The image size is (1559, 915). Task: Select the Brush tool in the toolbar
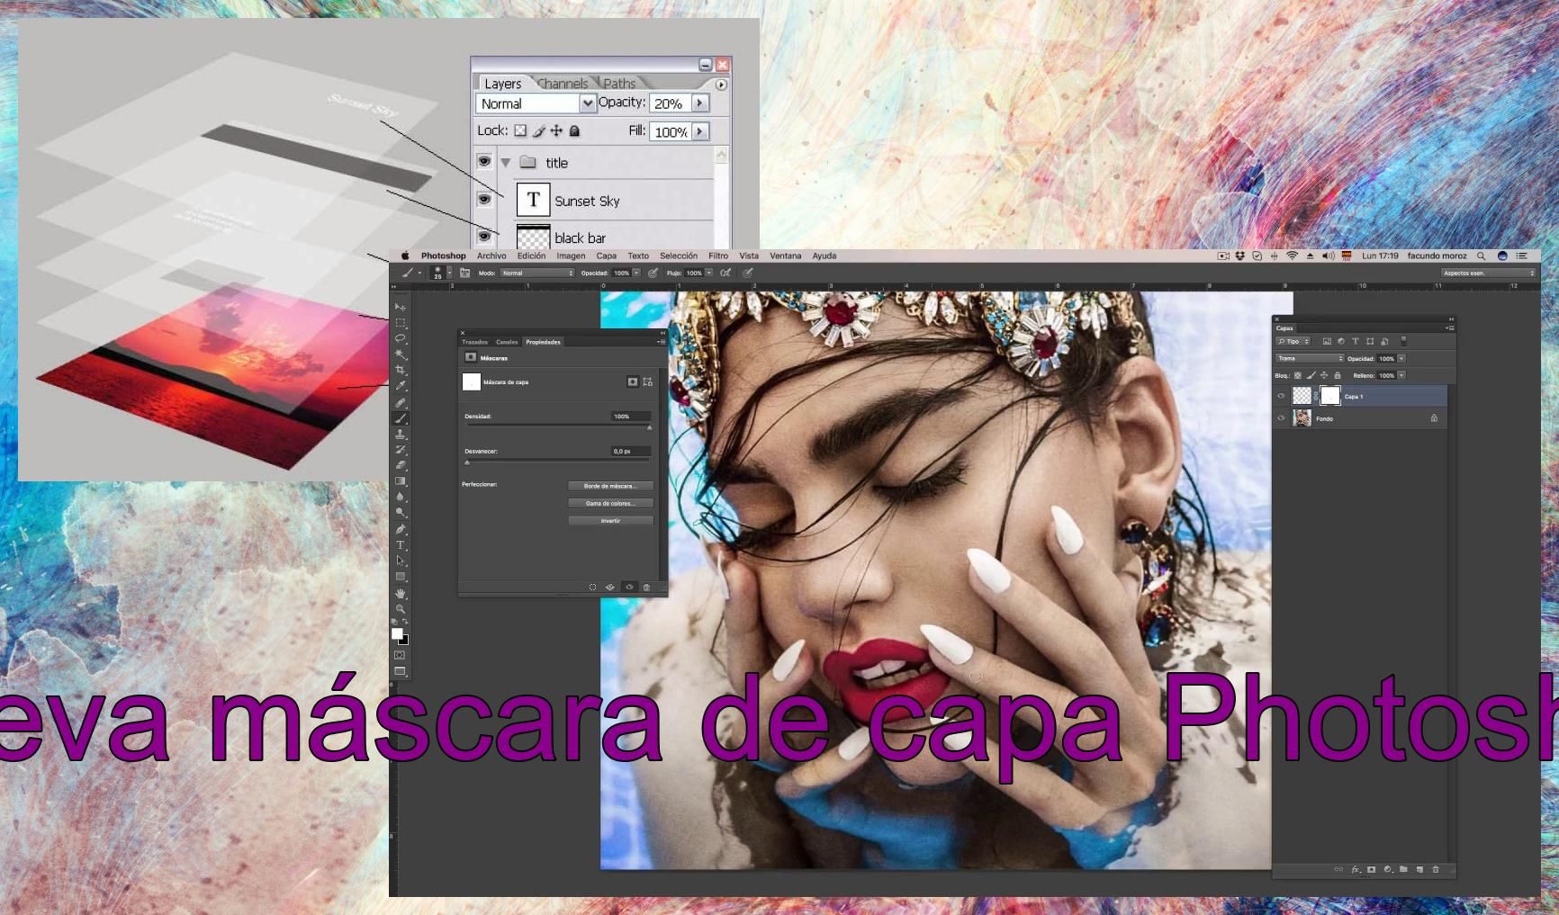(401, 418)
